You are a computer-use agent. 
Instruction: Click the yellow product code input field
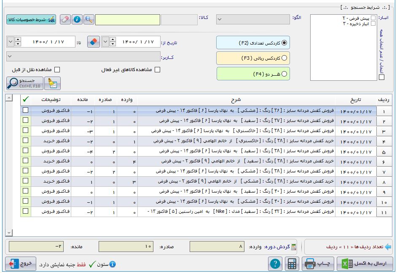tap(128, 20)
